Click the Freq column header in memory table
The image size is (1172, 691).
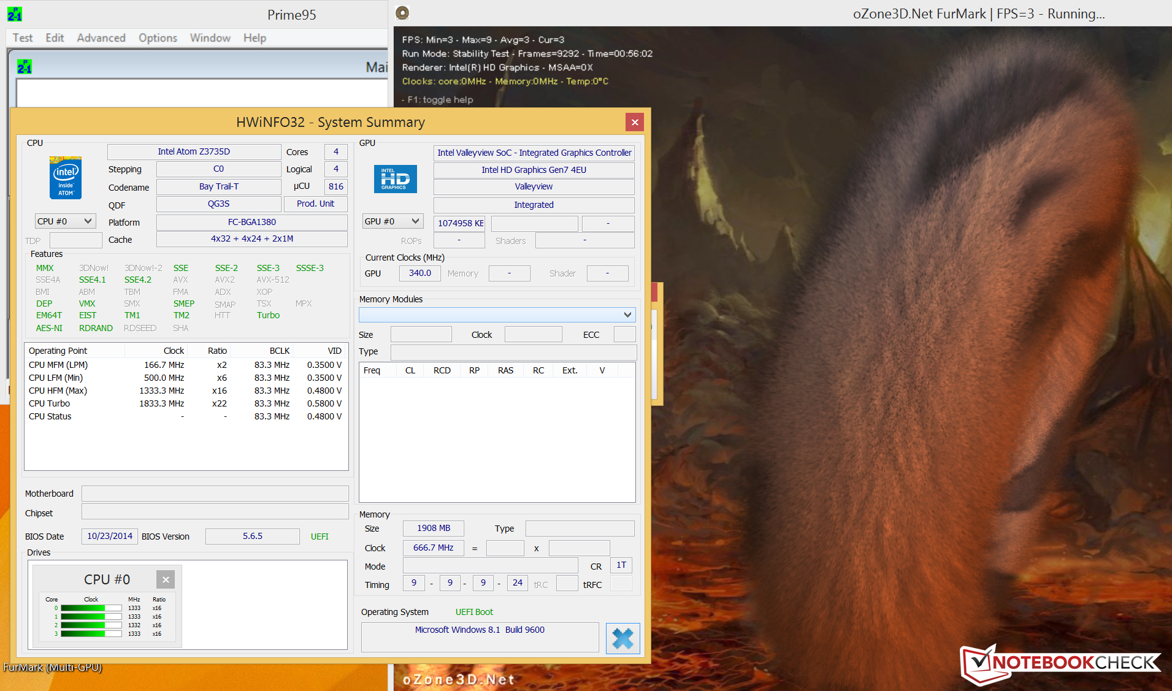(x=378, y=370)
